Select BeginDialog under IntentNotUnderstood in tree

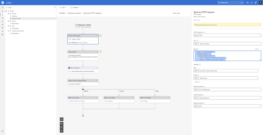(15, 33)
